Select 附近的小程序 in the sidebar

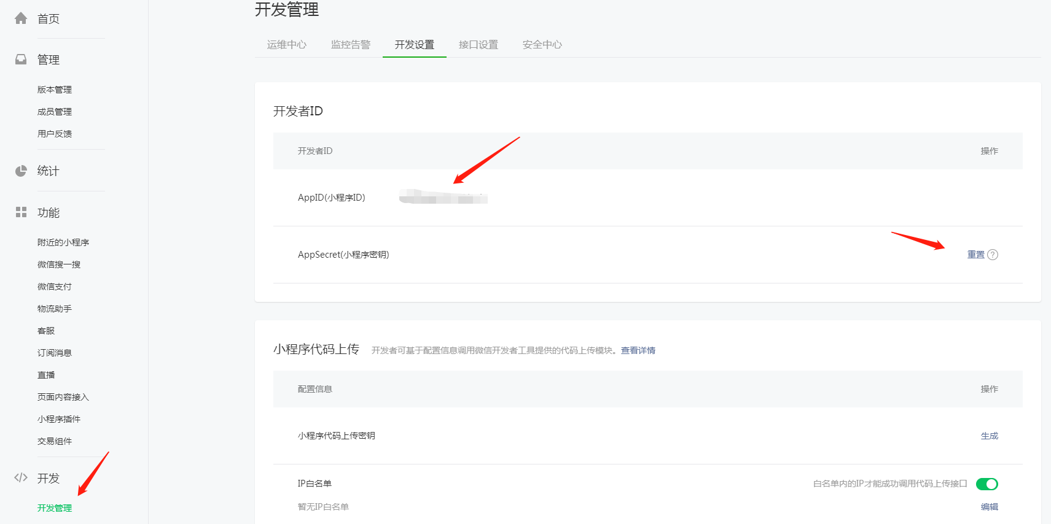click(x=63, y=242)
